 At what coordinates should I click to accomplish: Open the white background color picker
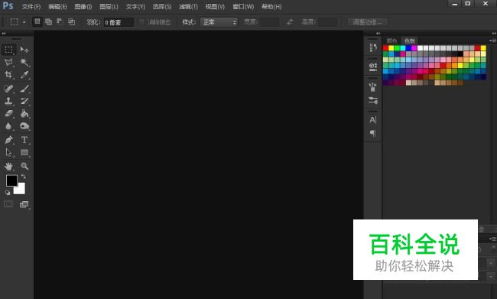coord(21,190)
